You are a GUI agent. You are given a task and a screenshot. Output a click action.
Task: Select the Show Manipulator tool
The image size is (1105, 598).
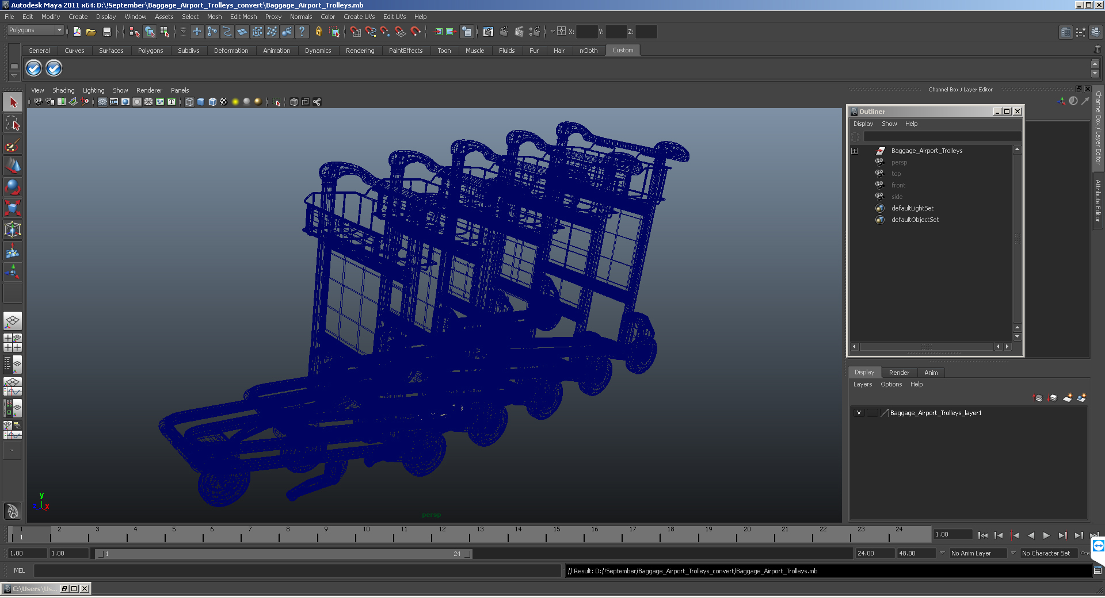pos(13,272)
